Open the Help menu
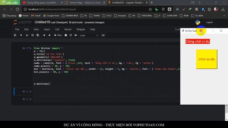Image resolution: width=228 pixels, height=128 pixels. pyautogui.click(x=93, y=30)
